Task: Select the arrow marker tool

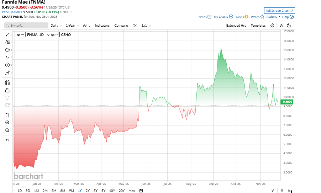Action: tap(7, 58)
